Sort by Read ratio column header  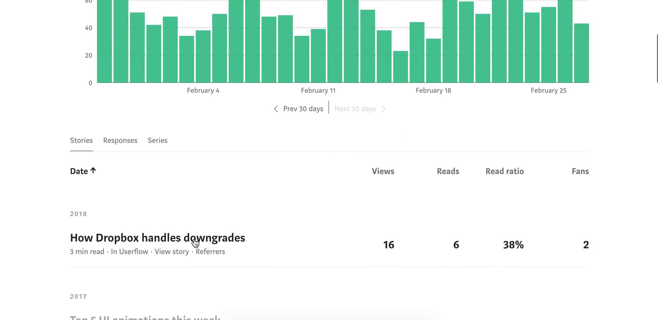point(505,171)
